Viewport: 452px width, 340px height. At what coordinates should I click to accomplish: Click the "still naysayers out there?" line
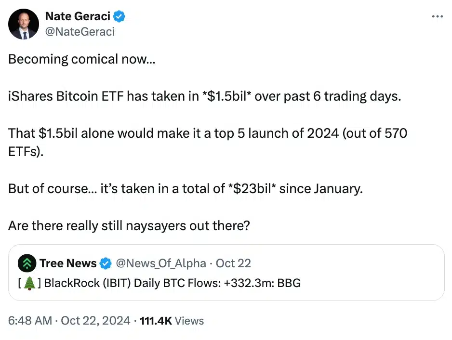click(x=129, y=225)
